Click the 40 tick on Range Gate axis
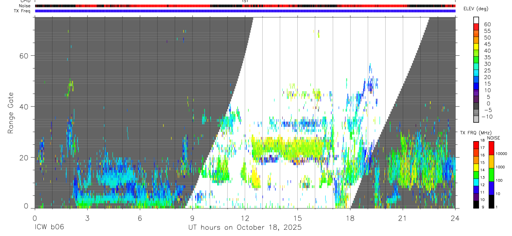Screen dimensions: 512x236 pos(25,107)
